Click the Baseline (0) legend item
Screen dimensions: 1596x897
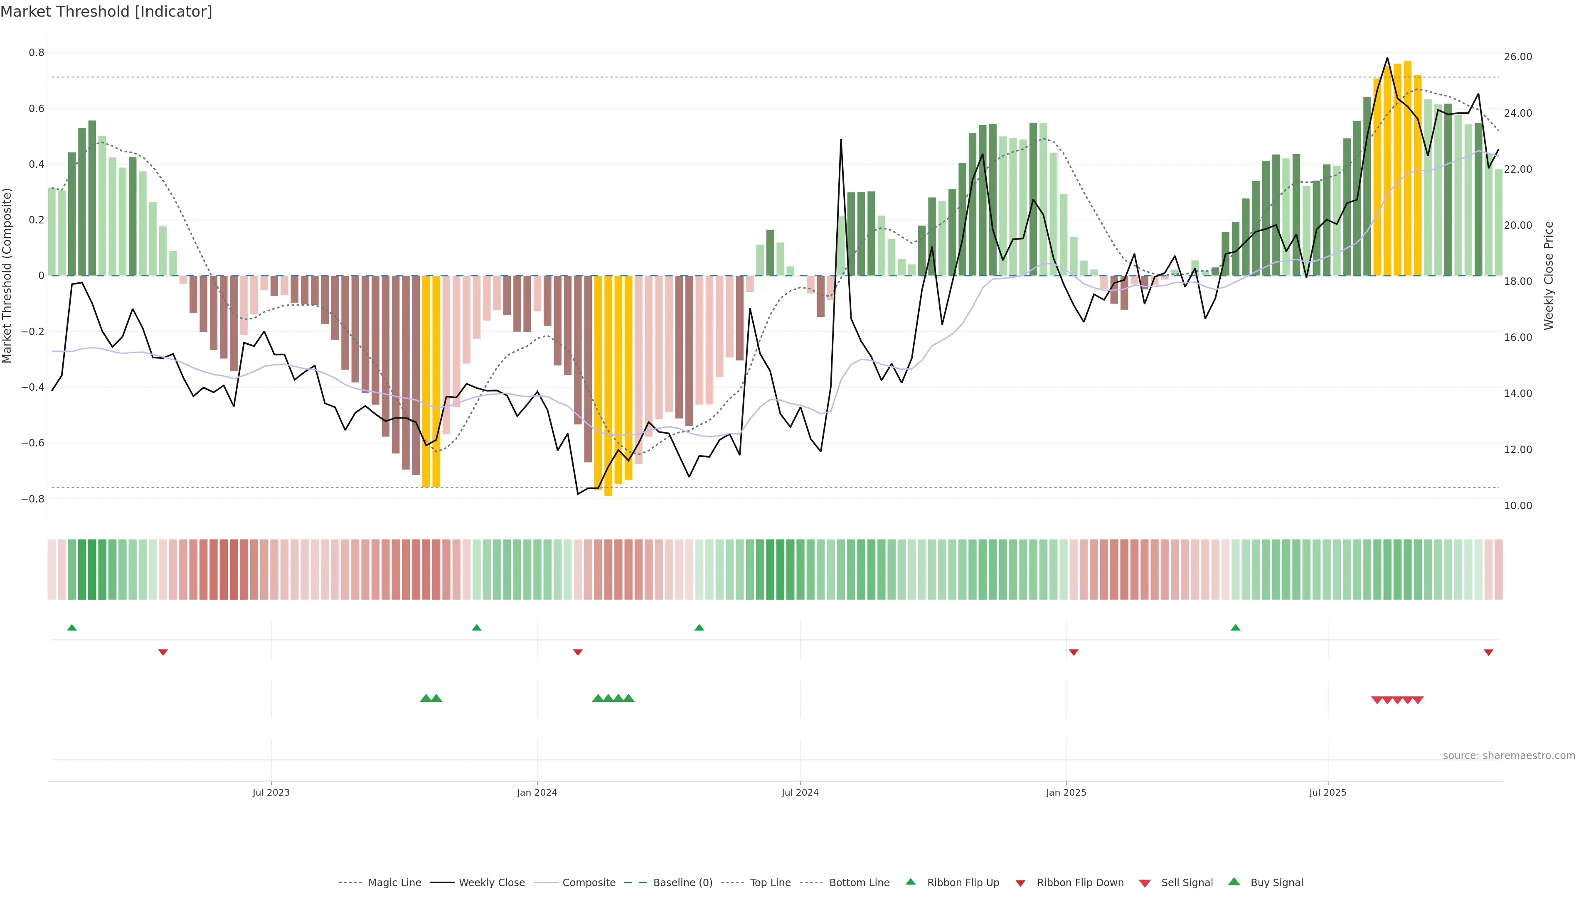point(683,883)
